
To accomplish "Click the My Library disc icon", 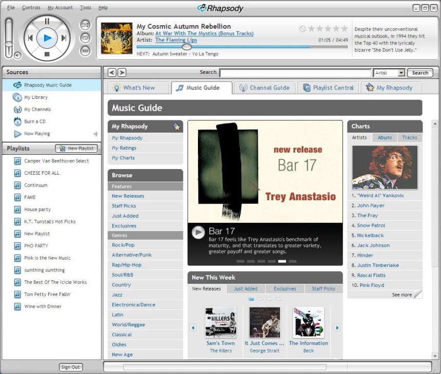I will [17, 97].
